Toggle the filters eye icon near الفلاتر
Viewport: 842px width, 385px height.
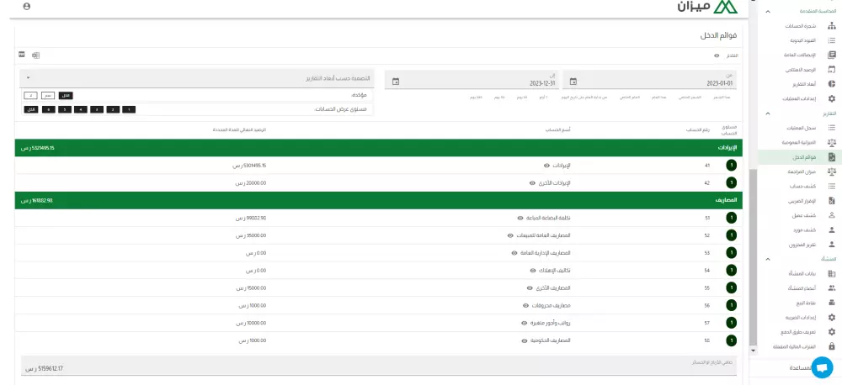717,55
